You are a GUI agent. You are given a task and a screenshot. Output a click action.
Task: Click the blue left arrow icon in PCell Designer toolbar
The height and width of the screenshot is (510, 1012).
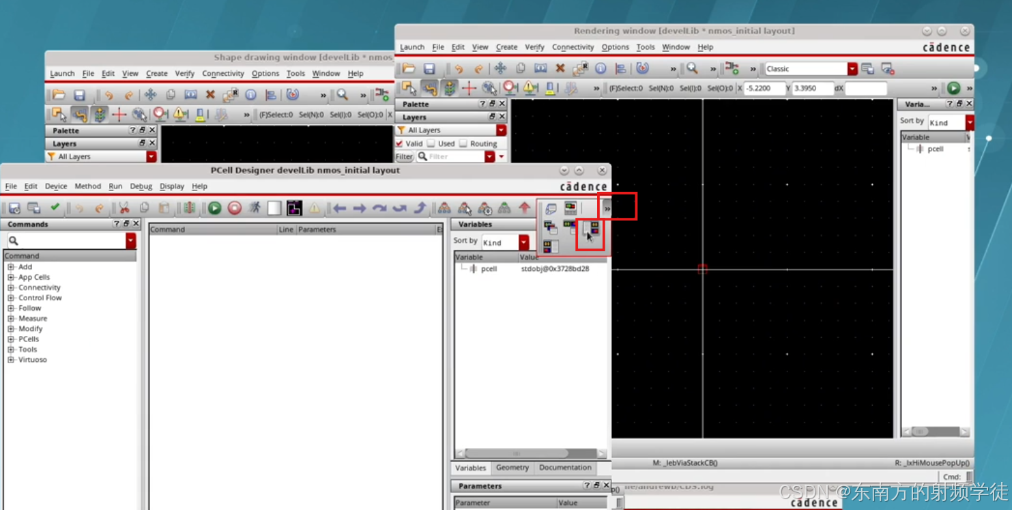(339, 208)
